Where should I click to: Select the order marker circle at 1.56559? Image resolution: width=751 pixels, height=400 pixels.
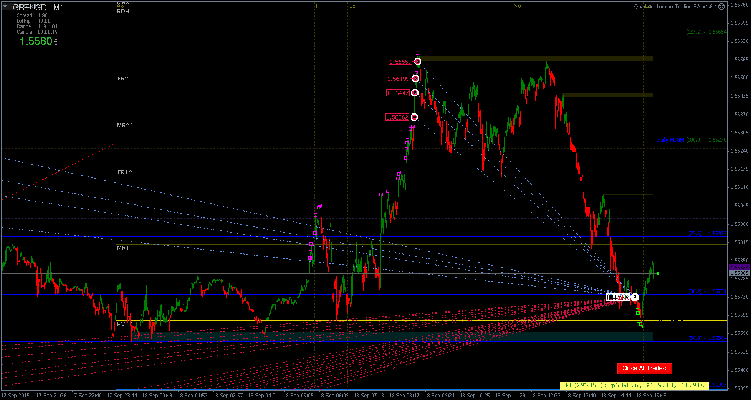pos(418,62)
